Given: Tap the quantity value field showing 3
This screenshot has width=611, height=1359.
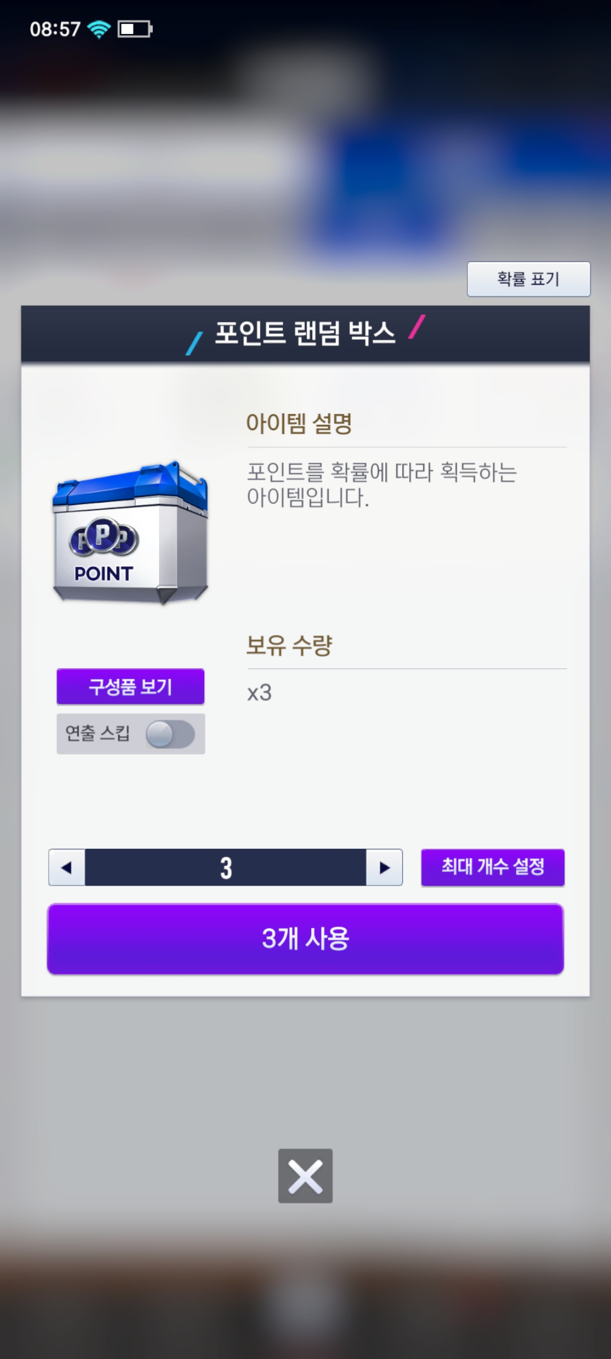Looking at the screenshot, I should (x=225, y=867).
